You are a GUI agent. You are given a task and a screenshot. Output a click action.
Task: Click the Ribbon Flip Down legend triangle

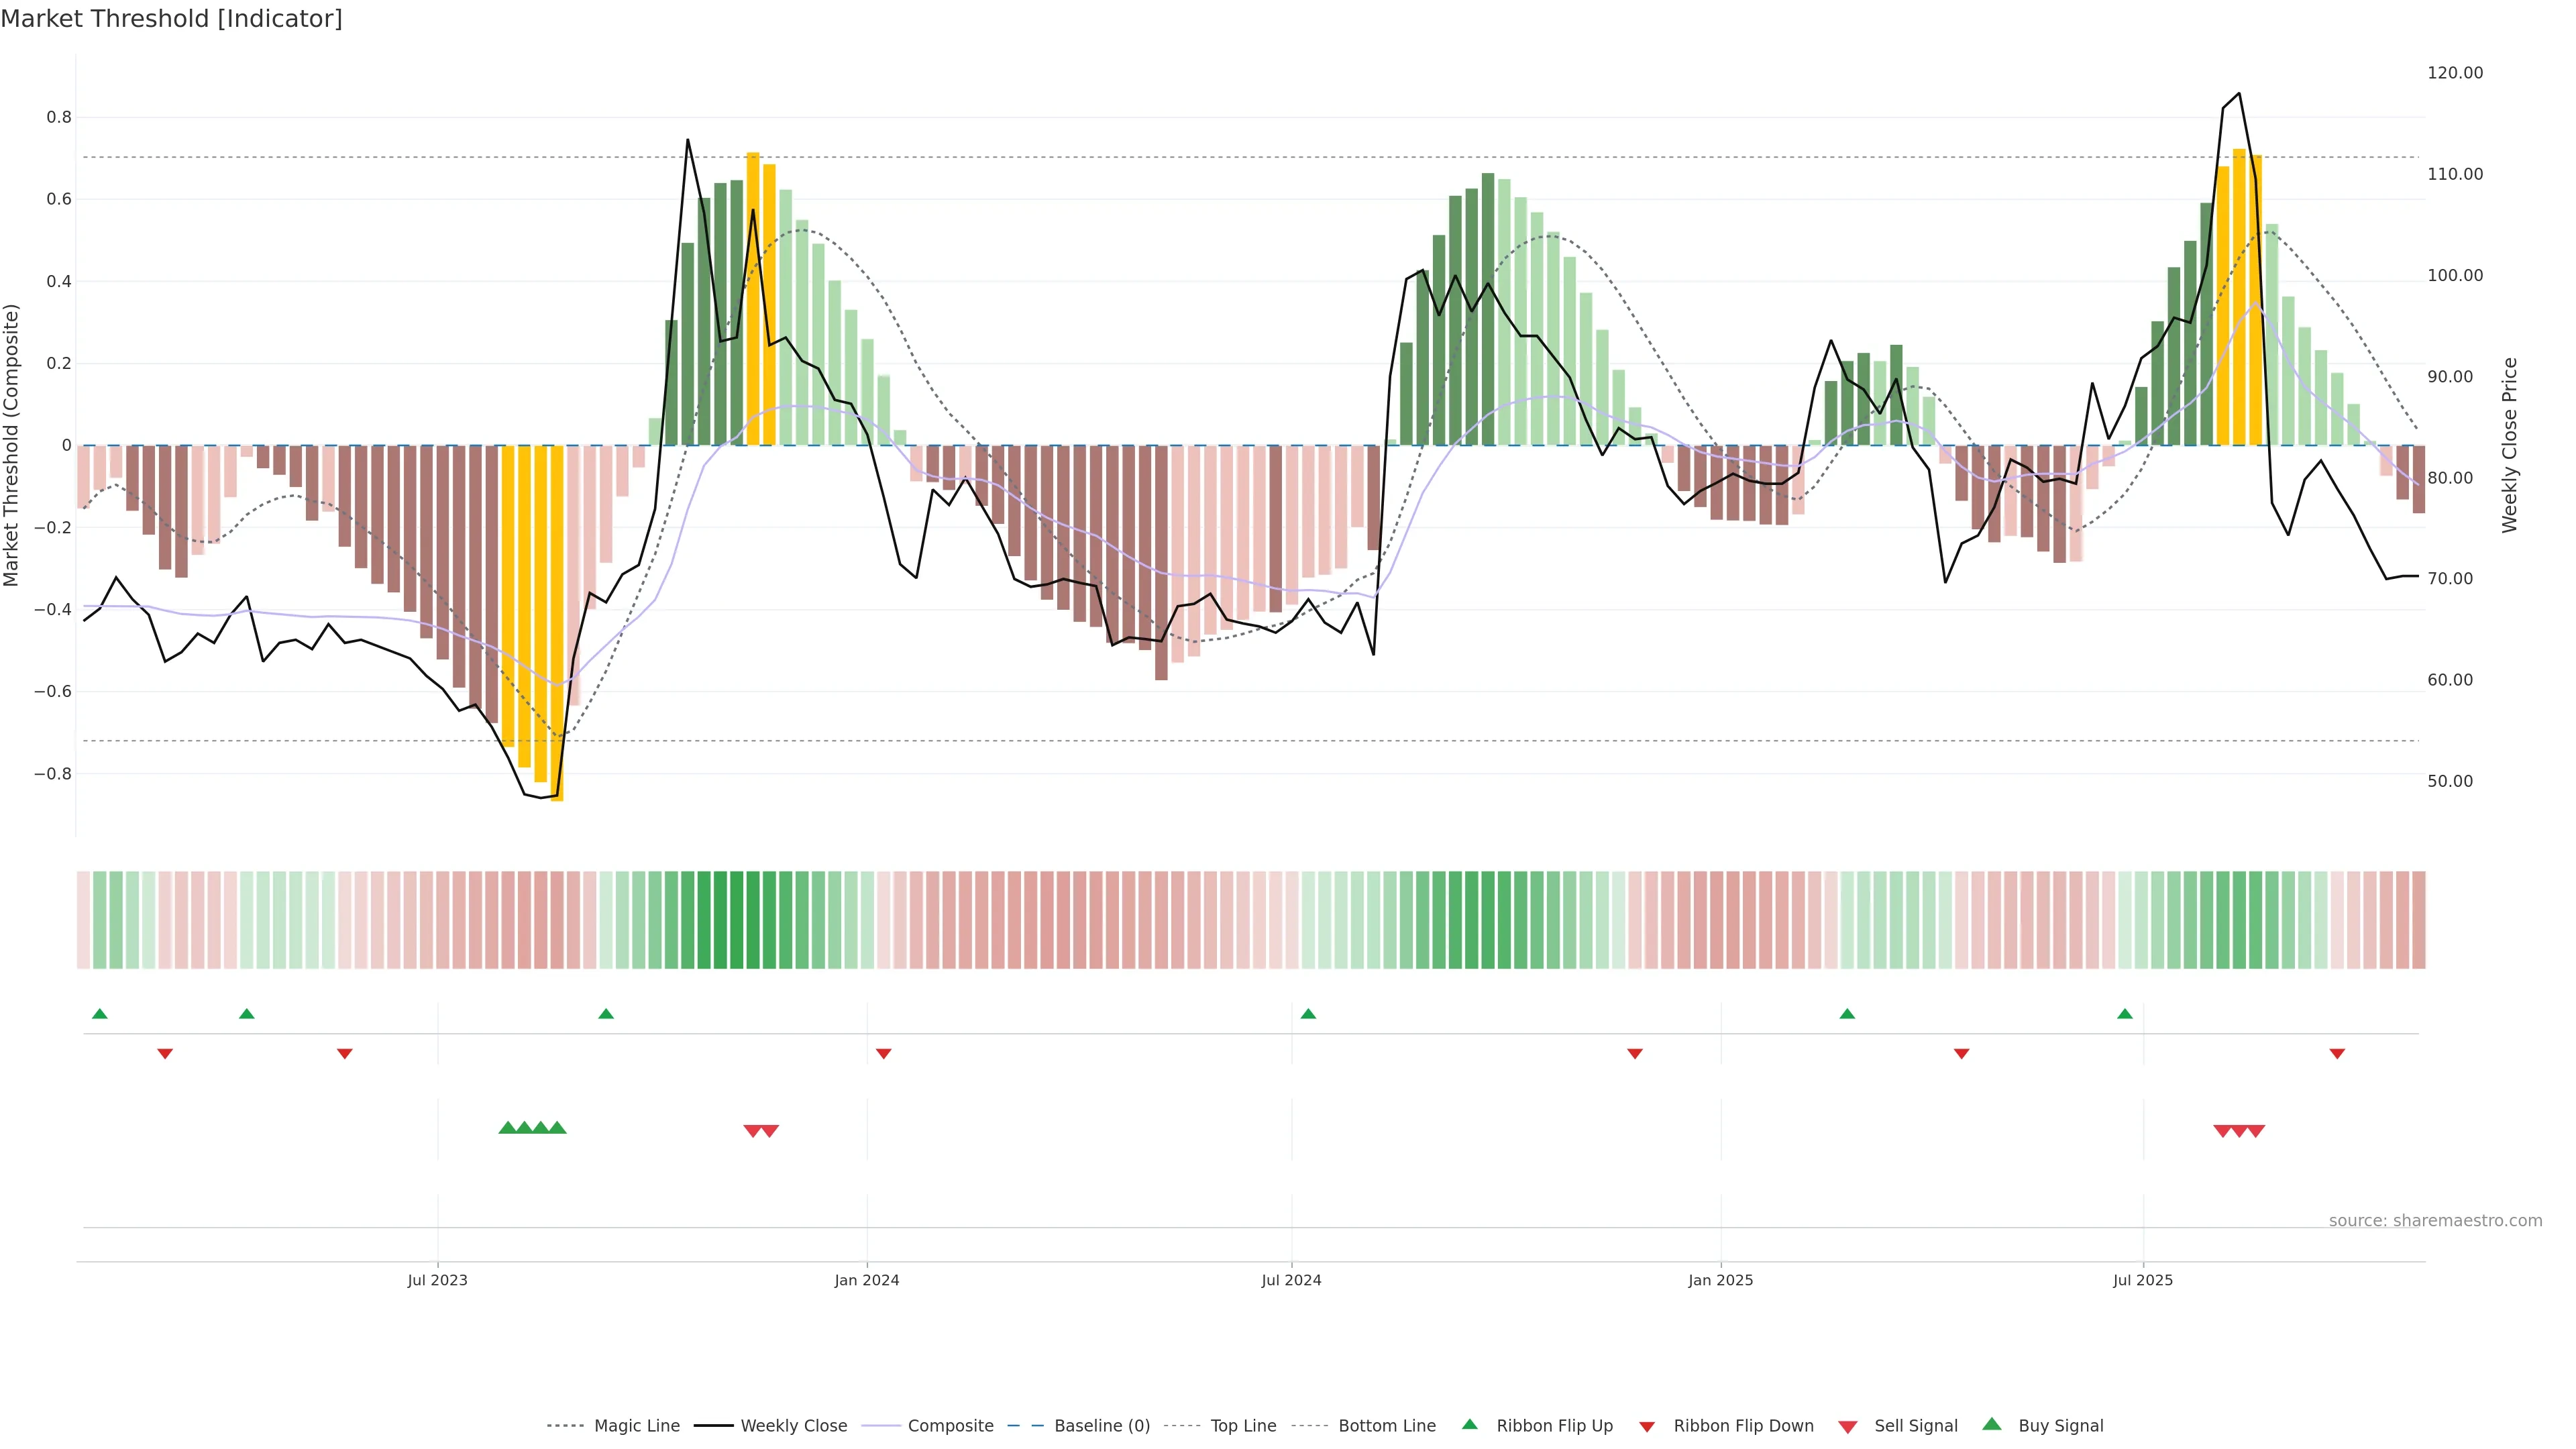(1647, 1427)
